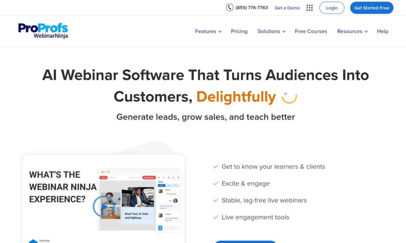
Task: Follow the Get a Demo link
Action: (287, 8)
